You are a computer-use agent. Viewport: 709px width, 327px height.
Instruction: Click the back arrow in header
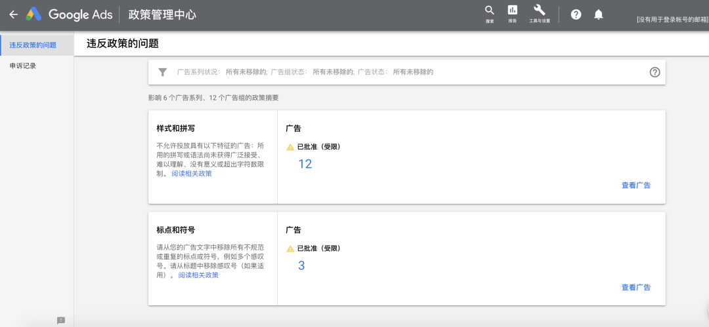coord(13,14)
